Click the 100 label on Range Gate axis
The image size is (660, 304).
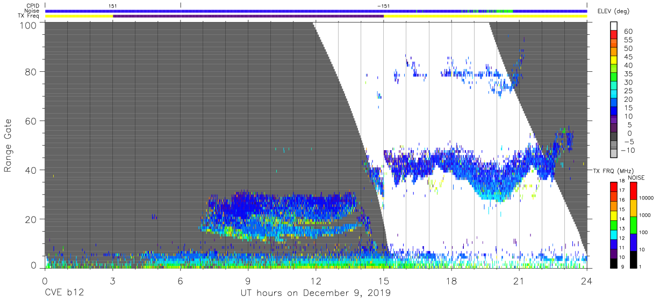[x=28, y=25]
